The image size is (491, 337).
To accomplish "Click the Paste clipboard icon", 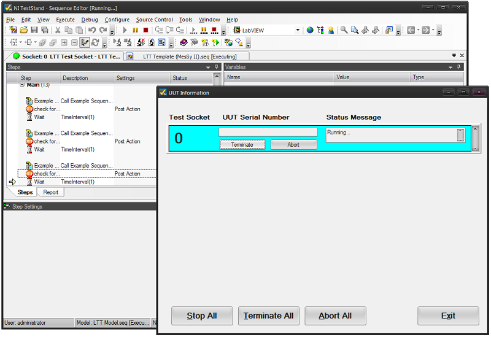I will (x=79, y=30).
